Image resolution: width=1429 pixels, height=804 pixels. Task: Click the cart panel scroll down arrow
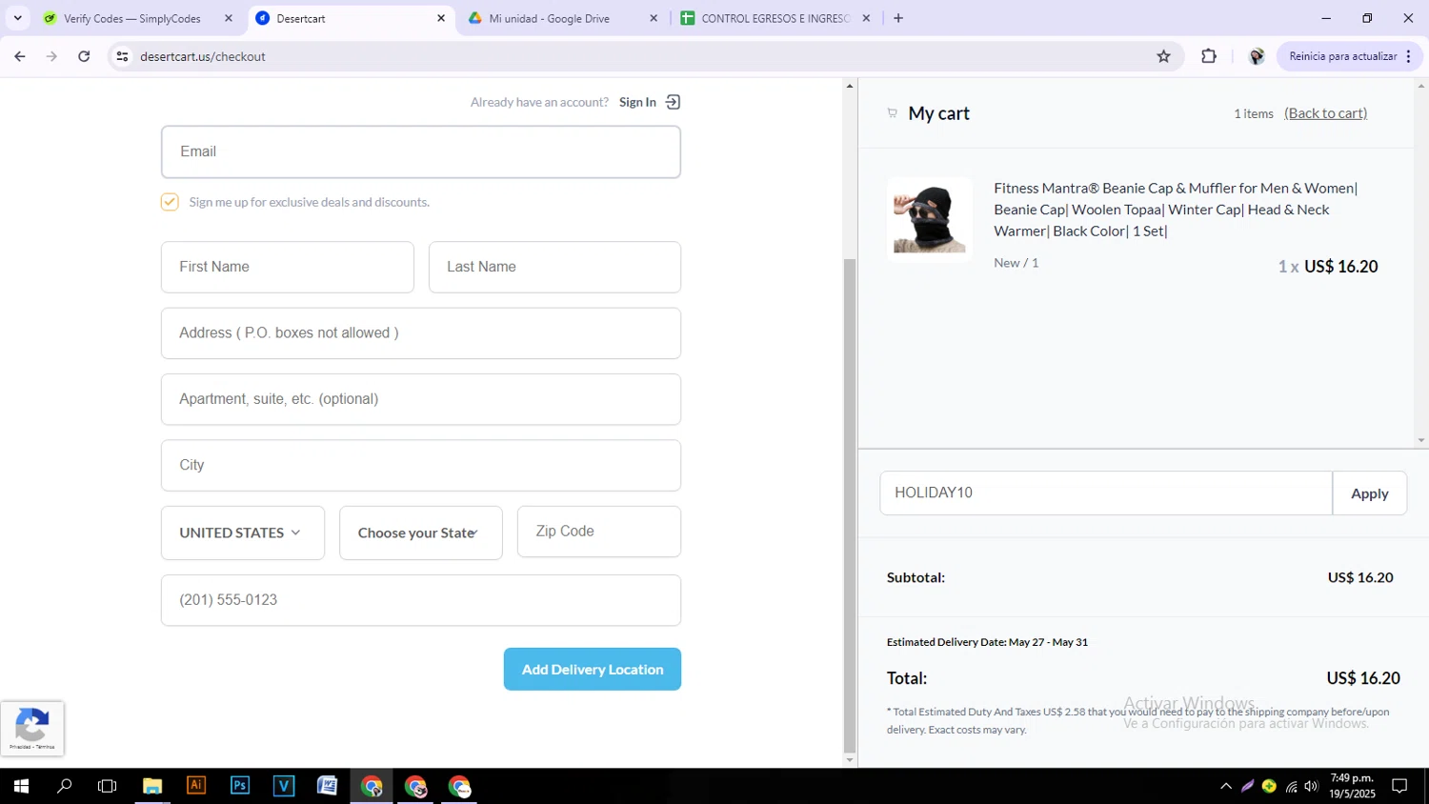coord(1421,440)
